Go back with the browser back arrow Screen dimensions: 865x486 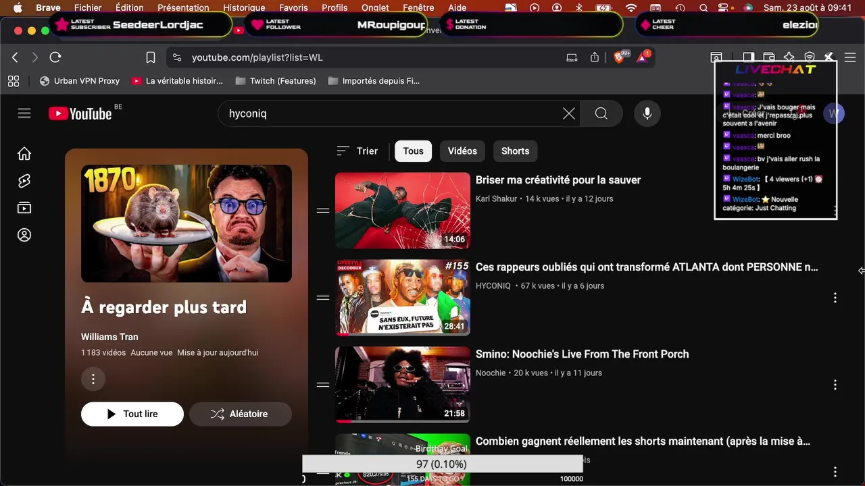(15, 57)
